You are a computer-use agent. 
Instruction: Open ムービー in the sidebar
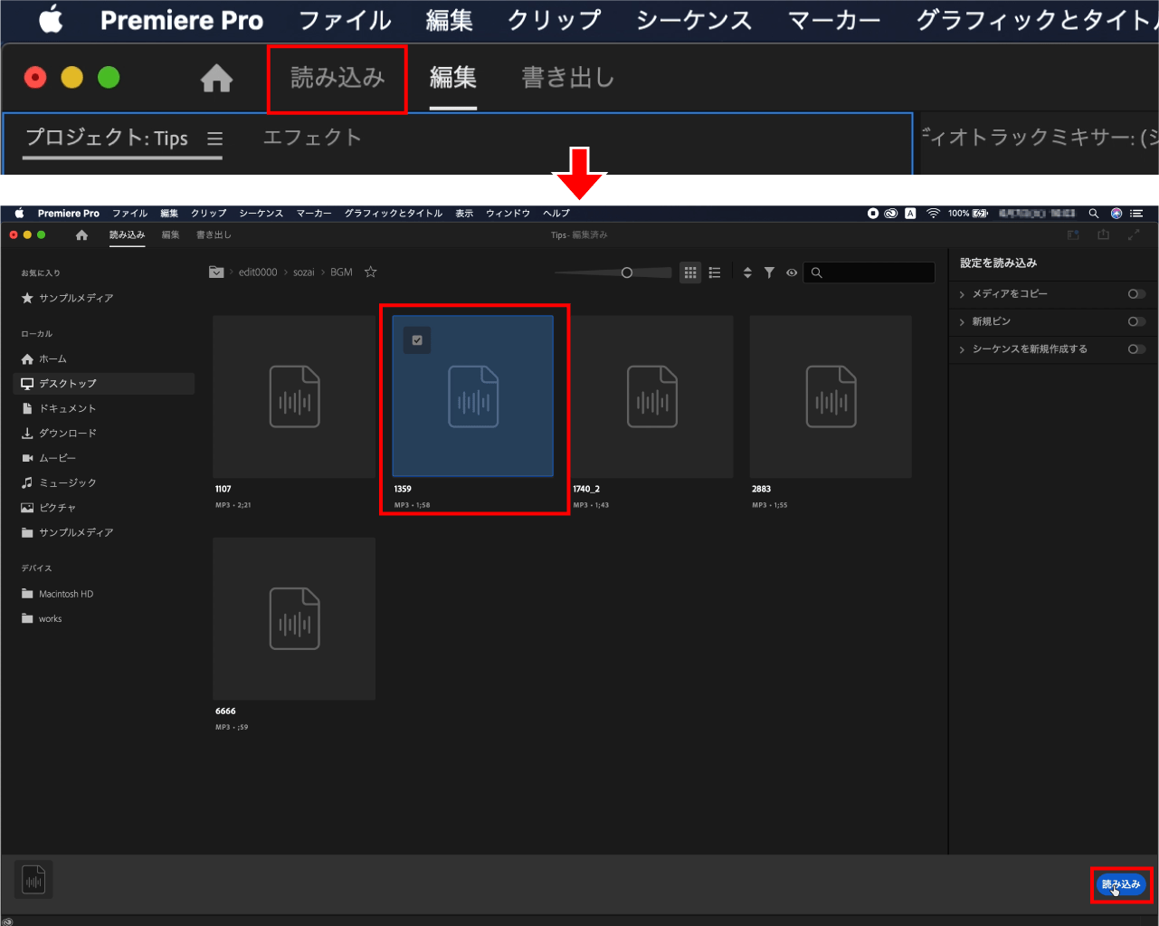tap(49, 459)
